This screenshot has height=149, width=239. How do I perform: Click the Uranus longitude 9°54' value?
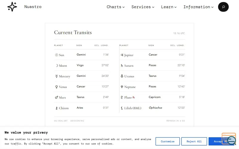(182, 76)
